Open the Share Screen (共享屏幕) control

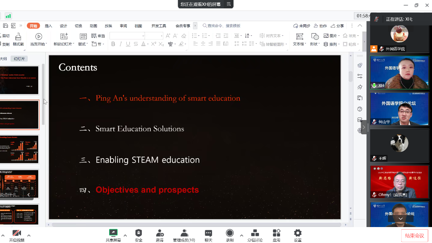point(113,235)
